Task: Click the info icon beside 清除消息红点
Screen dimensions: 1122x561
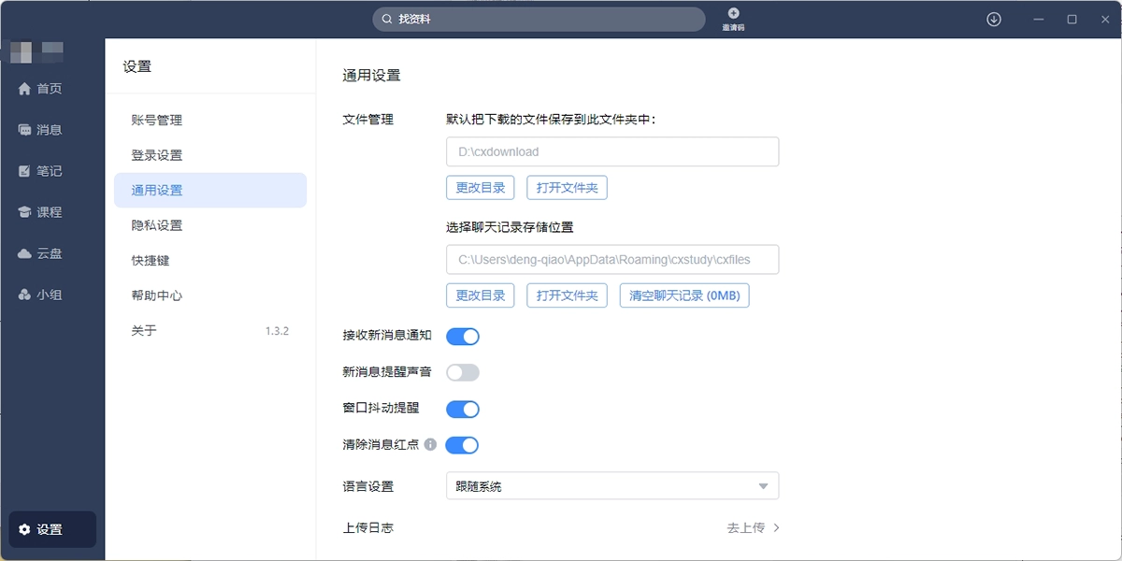Action: (x=430, y=445)
